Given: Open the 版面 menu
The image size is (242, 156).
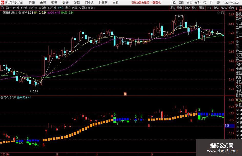Looking at the screenshot, I should pos(181,3).
